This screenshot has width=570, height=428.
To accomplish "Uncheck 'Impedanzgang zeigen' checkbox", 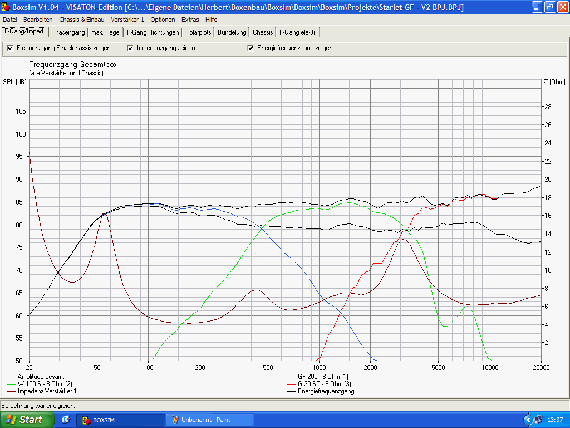I will 131,48.
